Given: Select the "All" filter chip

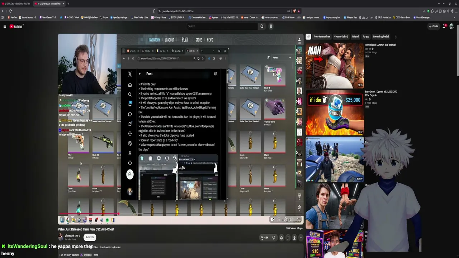Looking at the screenshot, I should [308, 37].
